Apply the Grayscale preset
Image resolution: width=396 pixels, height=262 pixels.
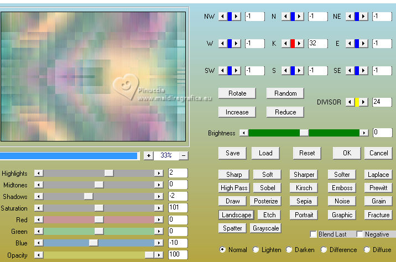265,228
